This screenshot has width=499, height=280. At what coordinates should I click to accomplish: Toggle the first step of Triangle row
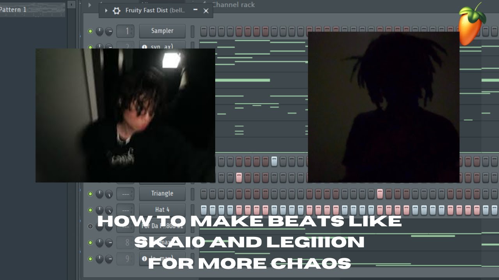click(x=203, y=194)
